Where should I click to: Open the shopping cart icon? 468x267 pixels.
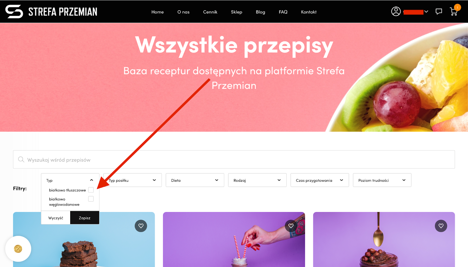[x=454, y=12]
